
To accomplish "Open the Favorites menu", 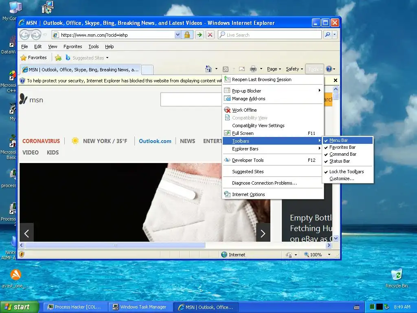I will click(x=72, y=46).
